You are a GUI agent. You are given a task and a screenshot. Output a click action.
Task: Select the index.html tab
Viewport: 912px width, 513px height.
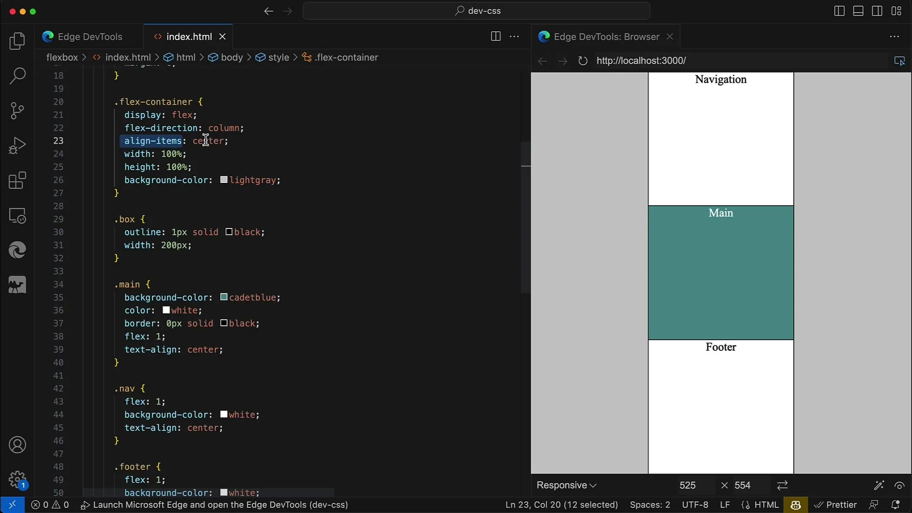(189, 36)
